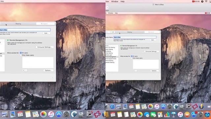
Task: Open System Preferences in the remote session dock
Action: click(x=169, y=106)
